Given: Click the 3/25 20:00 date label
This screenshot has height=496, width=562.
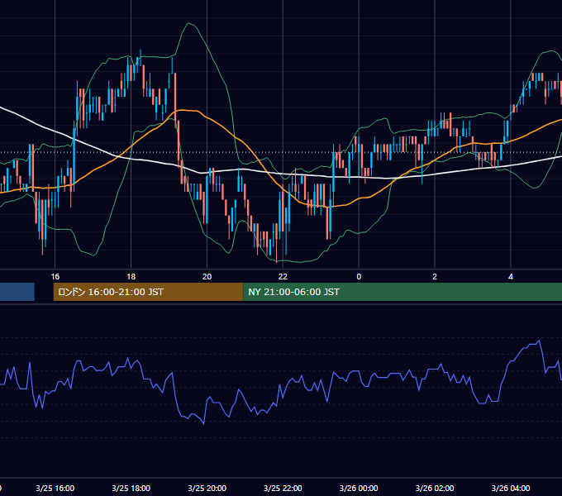Looking at the screenshot, I should click(x=207, y=488).
